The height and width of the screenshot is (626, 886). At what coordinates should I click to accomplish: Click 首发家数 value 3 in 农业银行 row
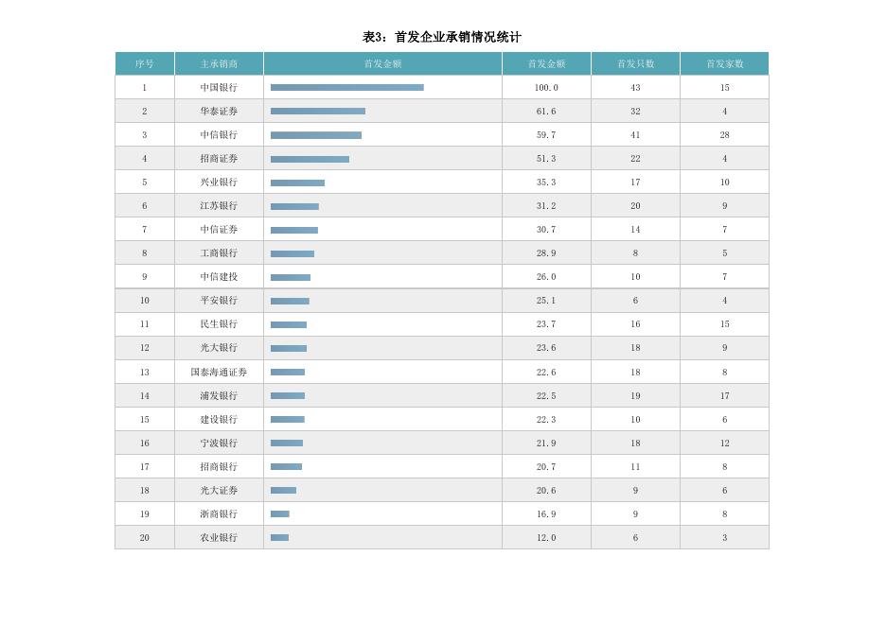725,538
